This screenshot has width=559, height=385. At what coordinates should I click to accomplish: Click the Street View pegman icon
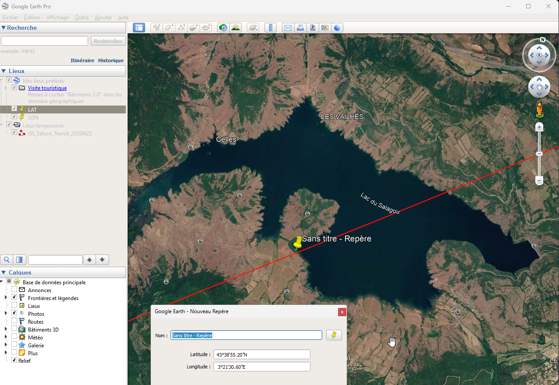(540, 110)
